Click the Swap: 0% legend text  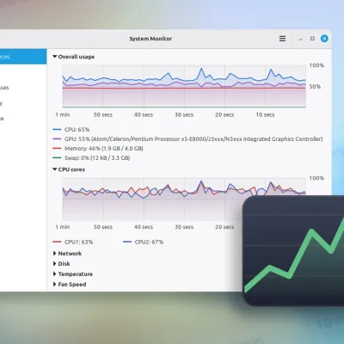click(97, 158)
